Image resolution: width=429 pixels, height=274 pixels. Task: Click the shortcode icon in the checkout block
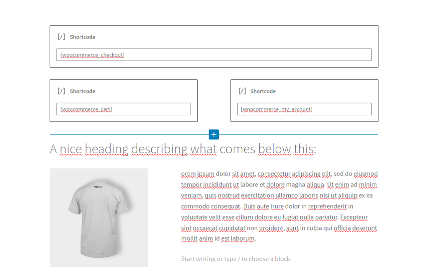click(x=62, y=37)
